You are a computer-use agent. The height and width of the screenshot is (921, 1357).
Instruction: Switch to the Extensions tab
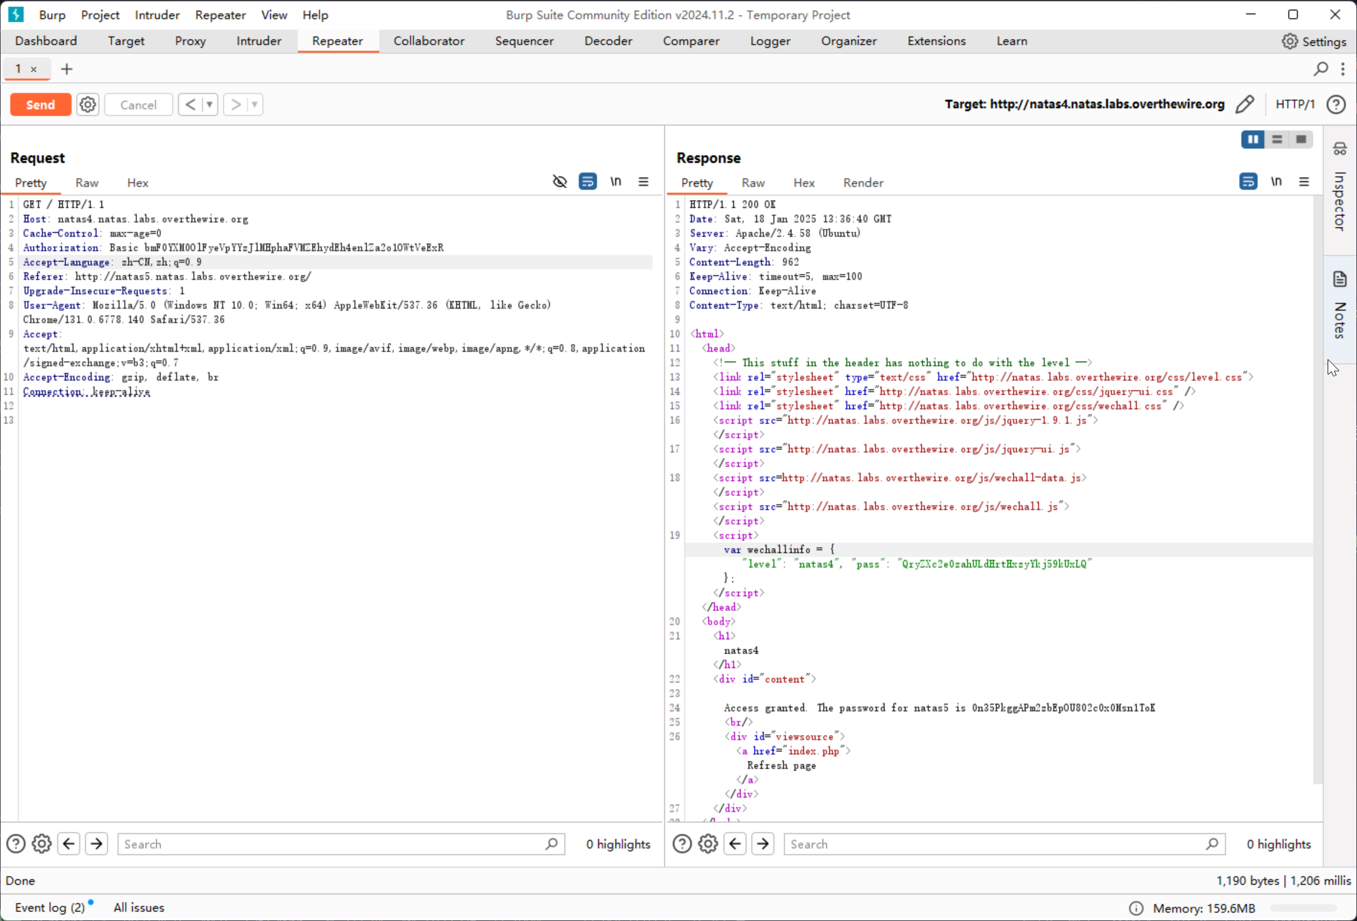pos(936,41)
